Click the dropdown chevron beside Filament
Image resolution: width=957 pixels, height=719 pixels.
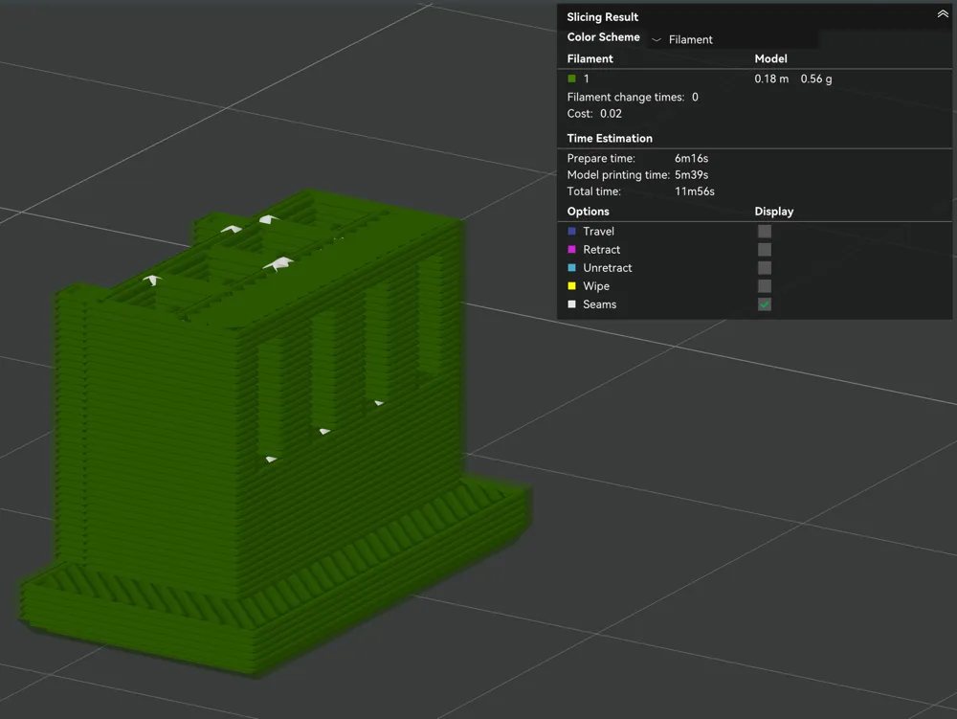657,39
